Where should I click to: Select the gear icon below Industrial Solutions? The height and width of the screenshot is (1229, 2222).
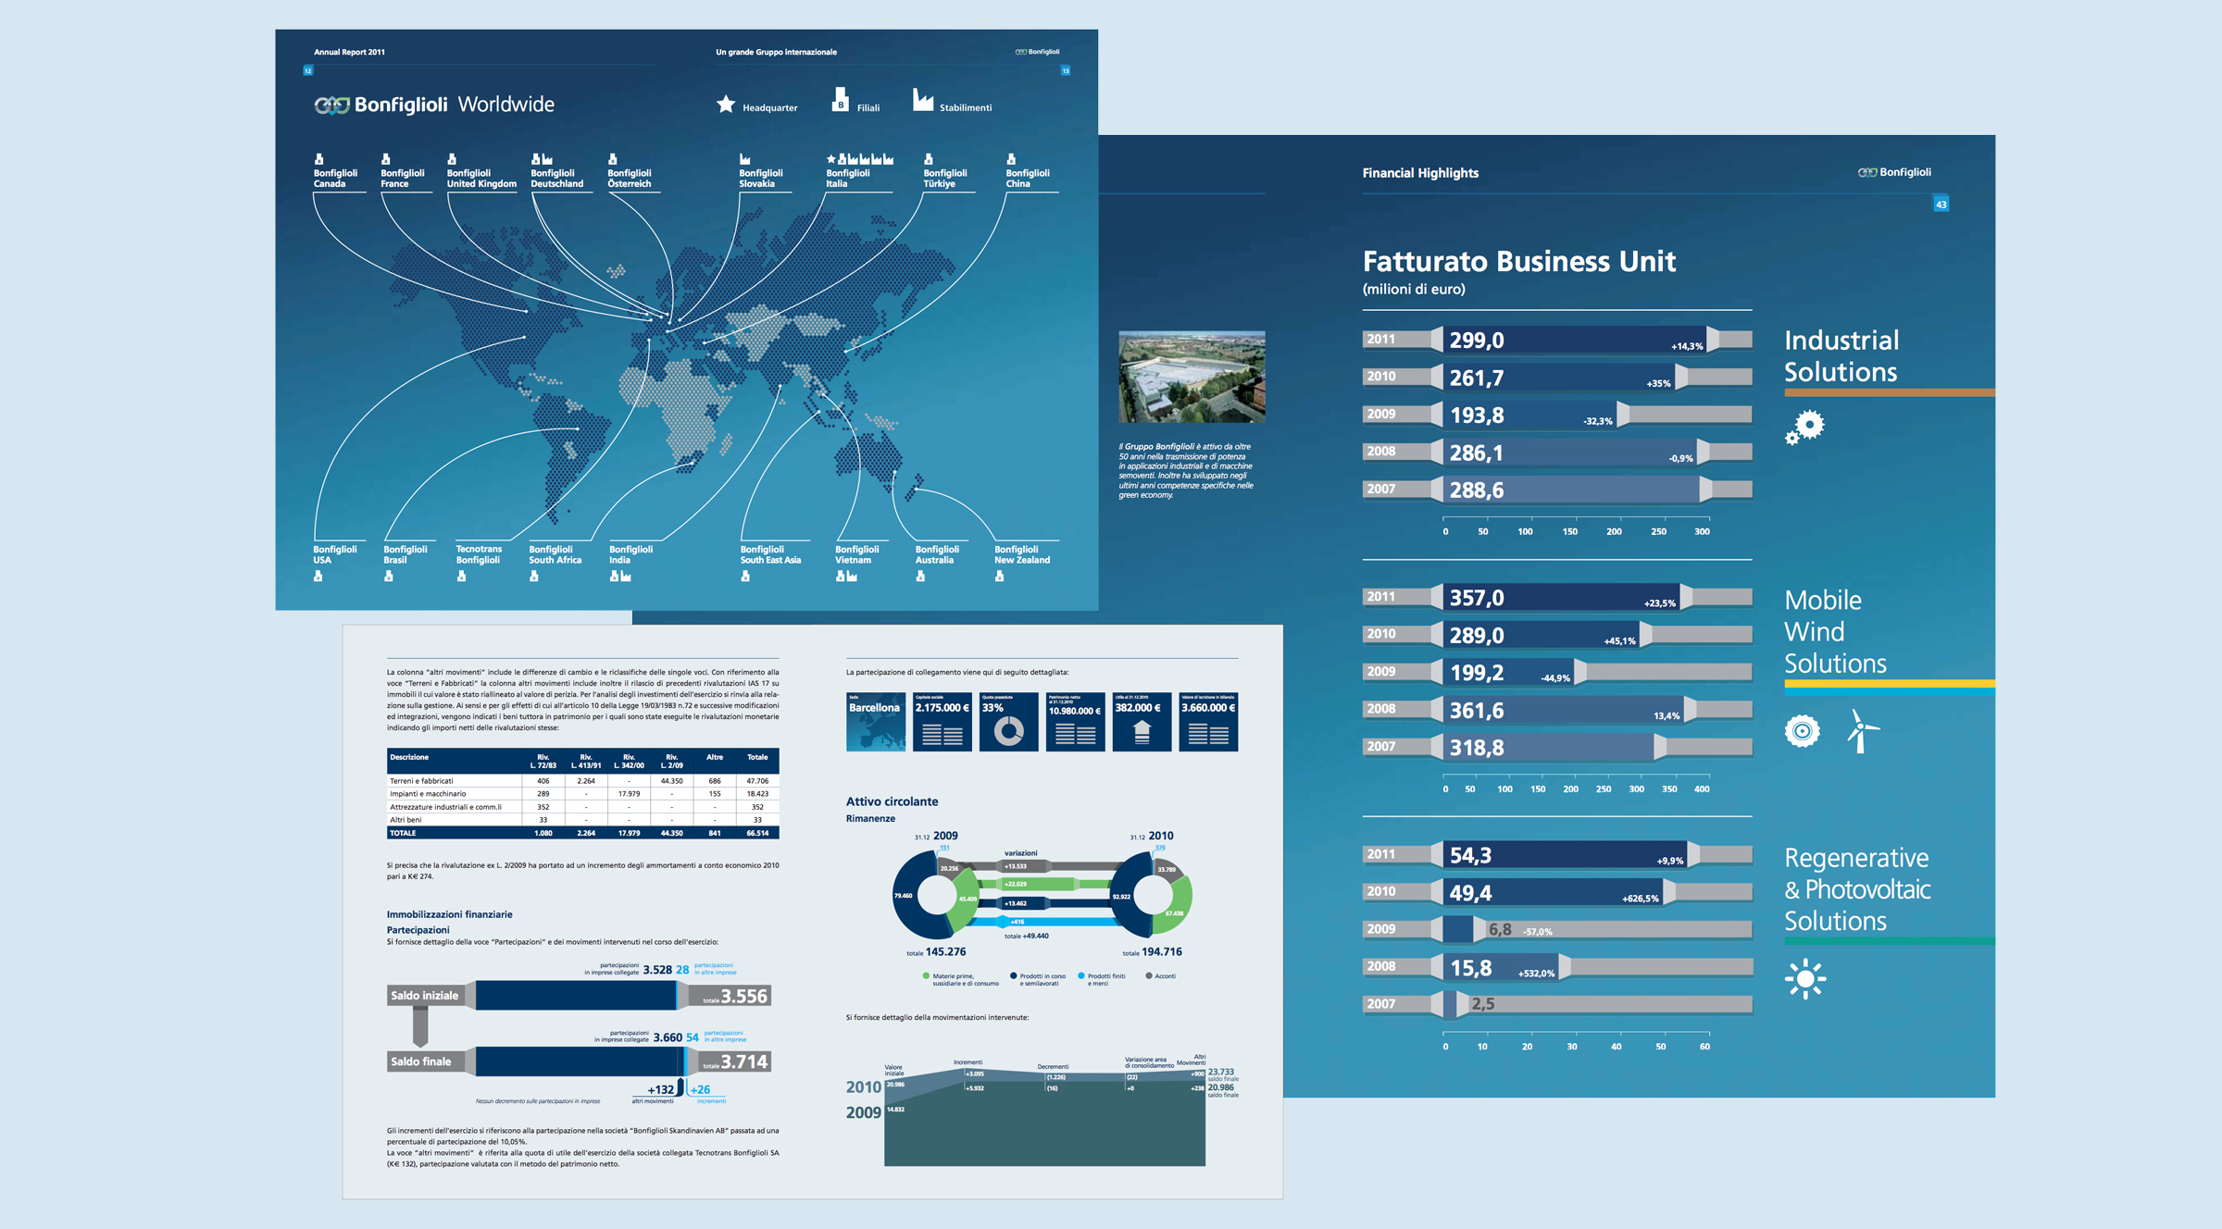tap(1804, 427)
